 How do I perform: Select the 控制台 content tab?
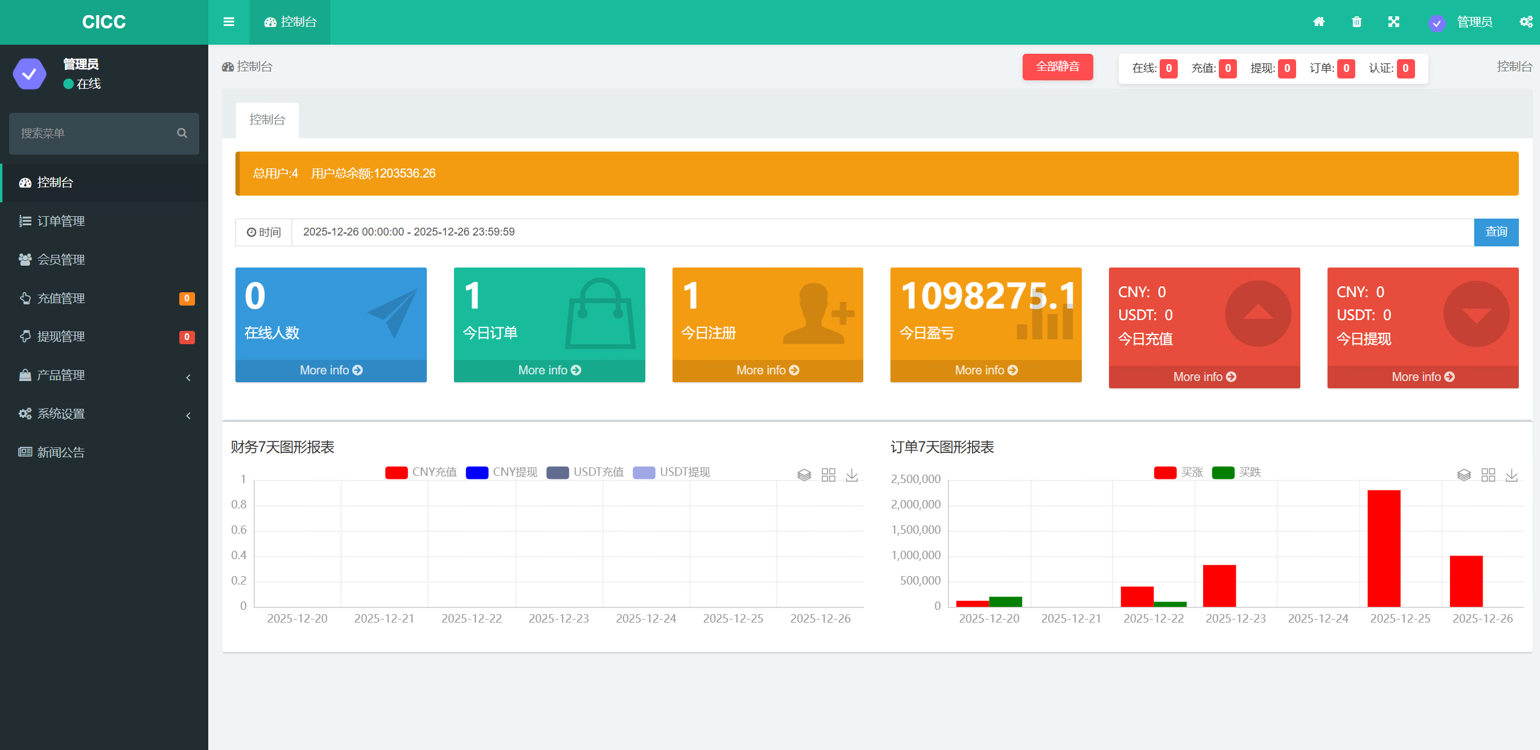click(267, 120)
